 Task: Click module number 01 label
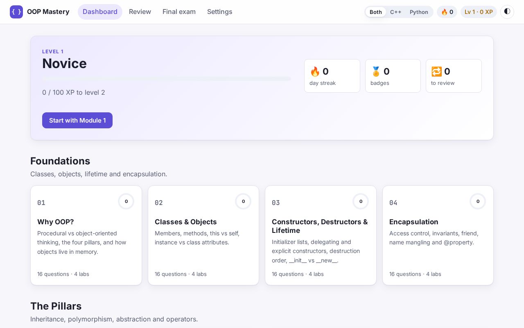[x=41, y=203]
